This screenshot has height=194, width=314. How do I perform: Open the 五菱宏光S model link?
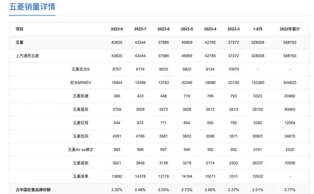tap(81, 69)
